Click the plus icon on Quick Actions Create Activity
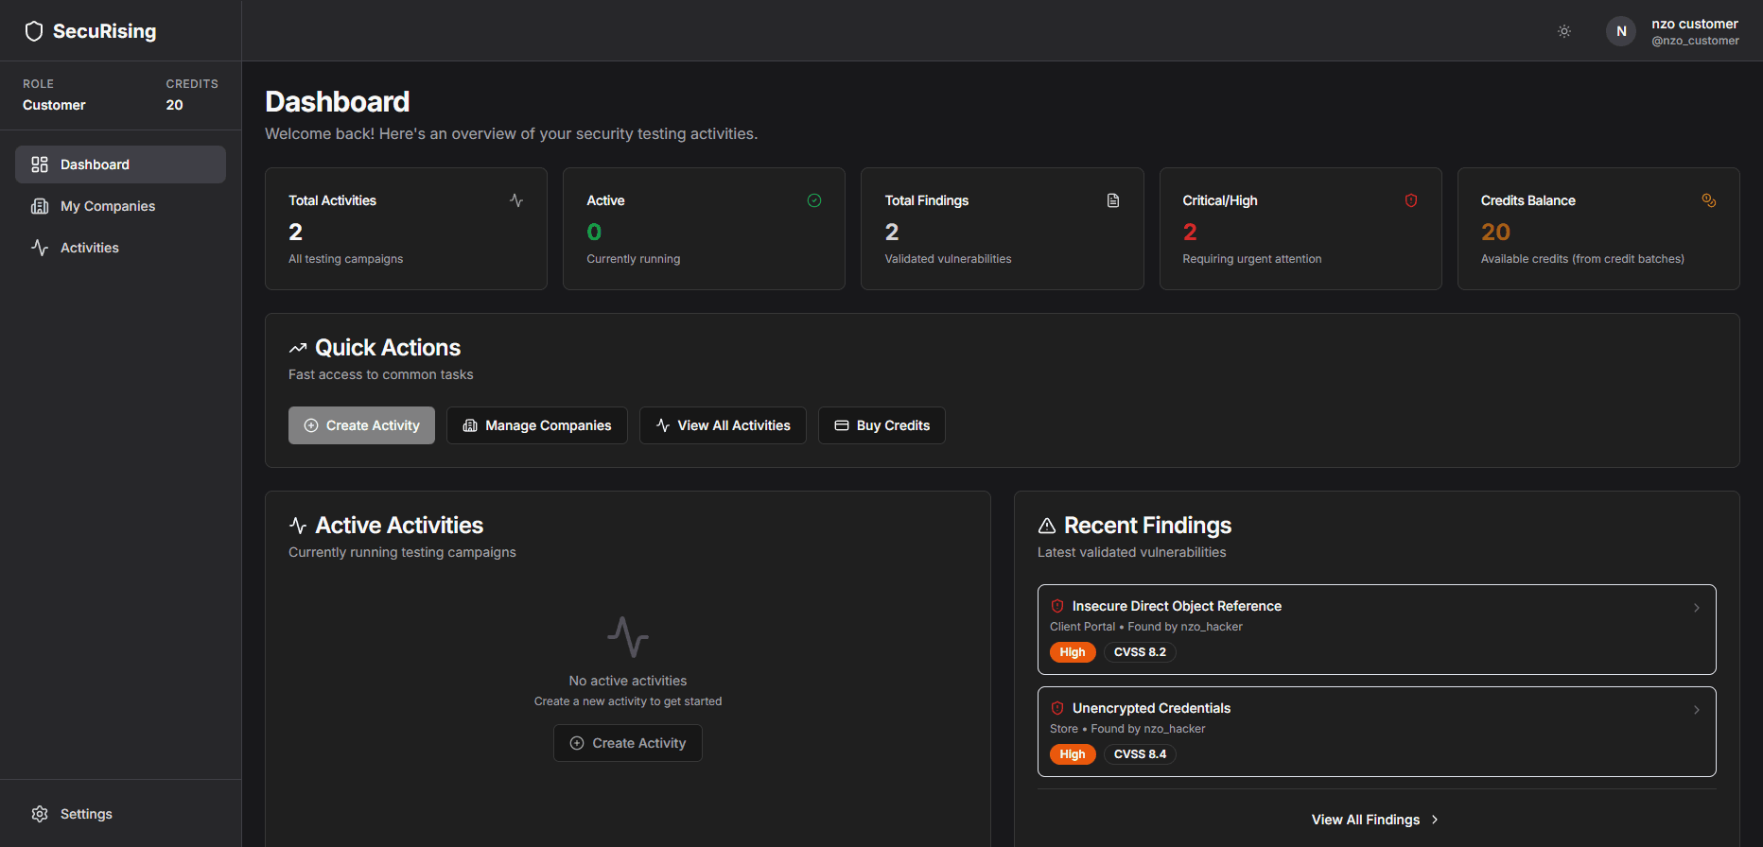This screenshot has width=1763, height=847. [311, 425]
